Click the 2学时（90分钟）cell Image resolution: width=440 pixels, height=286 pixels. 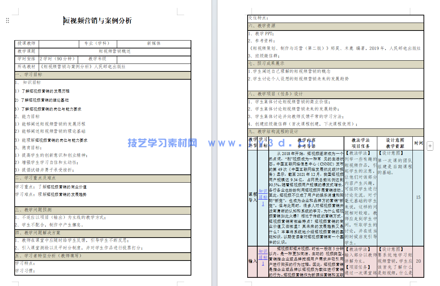58,59
